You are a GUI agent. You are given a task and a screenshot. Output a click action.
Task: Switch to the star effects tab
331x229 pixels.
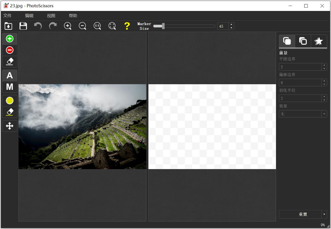(x=318, y=41)
